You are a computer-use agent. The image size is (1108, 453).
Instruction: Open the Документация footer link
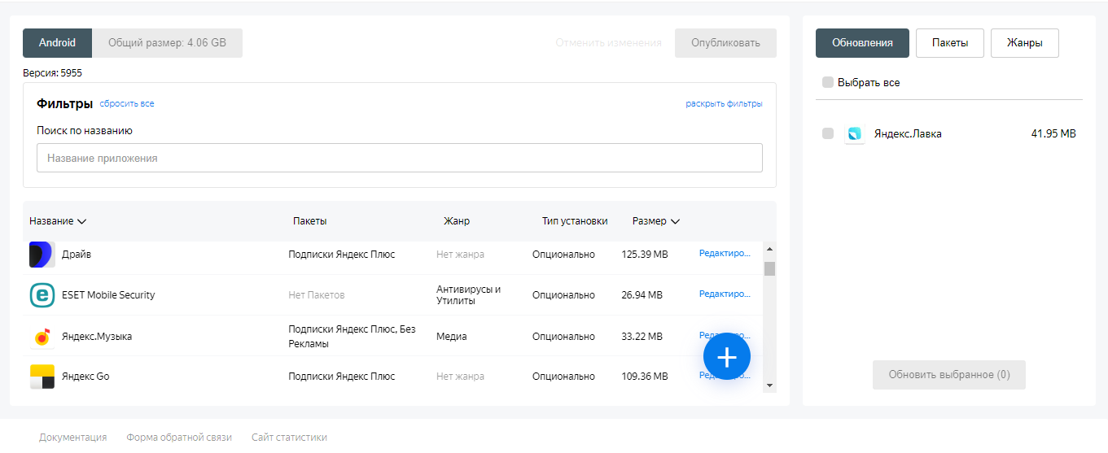72,438
